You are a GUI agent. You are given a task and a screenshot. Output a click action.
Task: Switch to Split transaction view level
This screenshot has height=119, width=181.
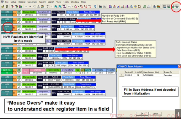coord(173,6)
